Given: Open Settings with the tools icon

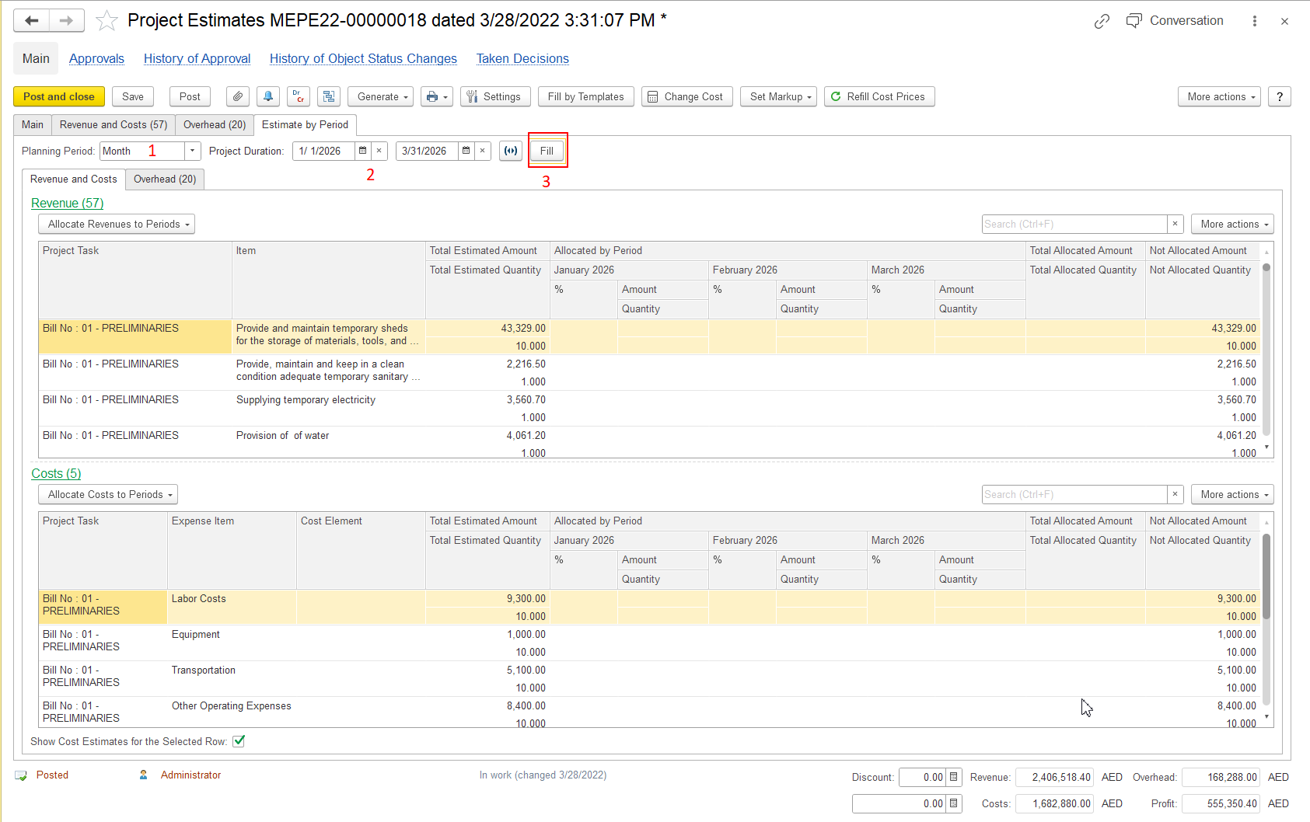Looking at the screenshot, I should (x=495, y=96).
